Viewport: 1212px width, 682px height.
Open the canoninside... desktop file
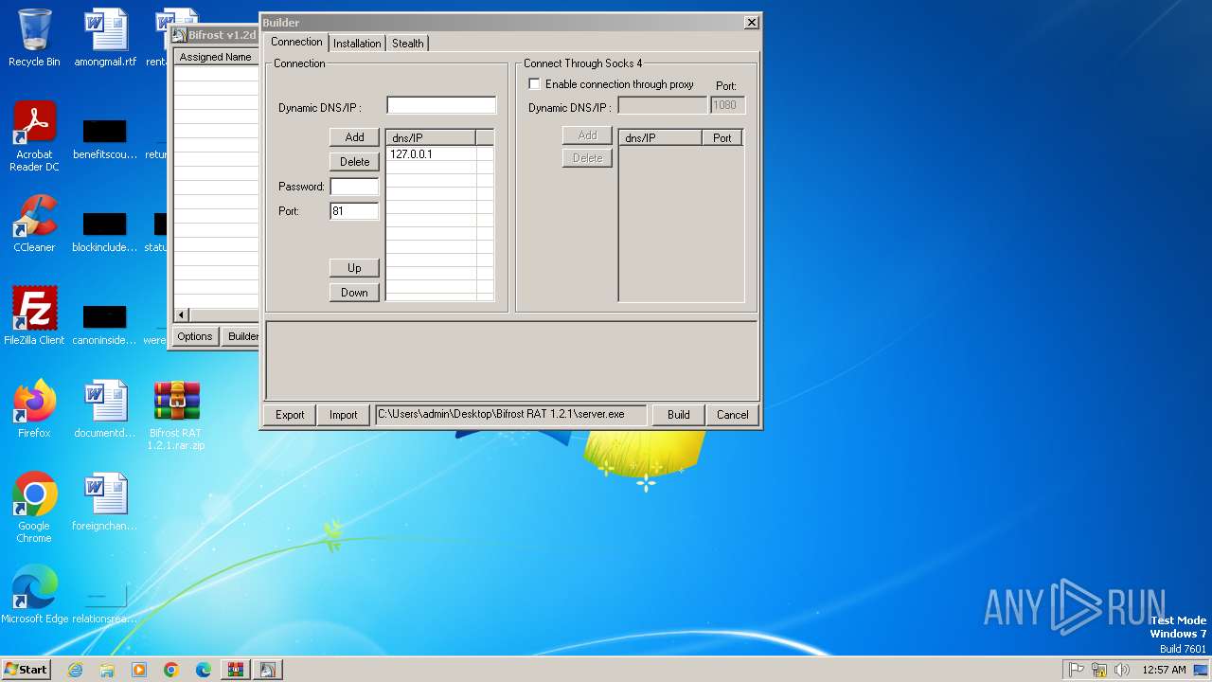[x=105, y=323]
